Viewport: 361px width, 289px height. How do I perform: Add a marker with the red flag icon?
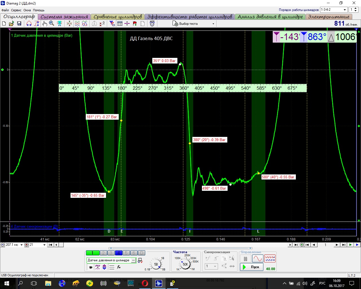tap(135, 23)
